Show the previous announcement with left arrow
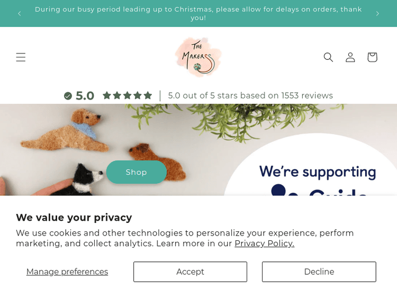Image resolution: width=397 pixels, height=298 pixels. tap(20, 13)
